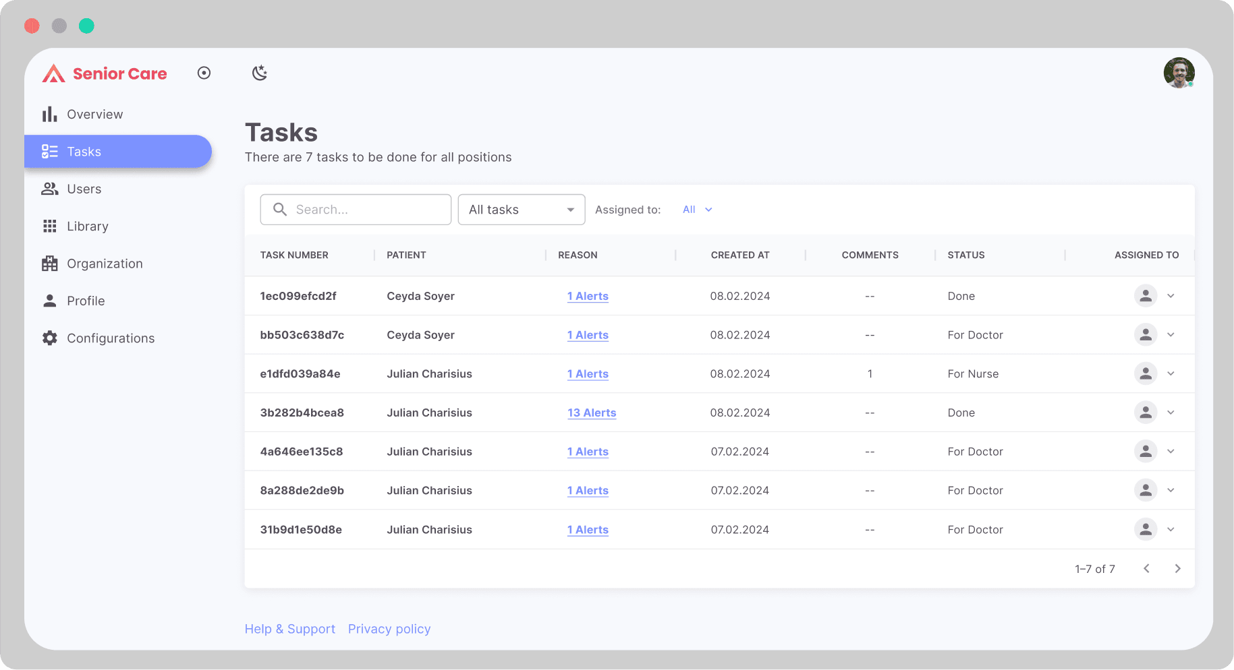Click the search magnifier icon
1234x670 pixels.
pos(280,209)
